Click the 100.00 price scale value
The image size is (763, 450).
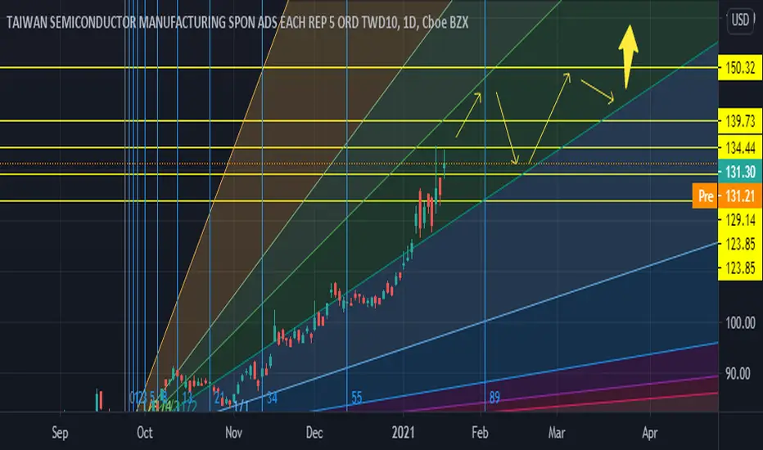pyautogui.click(x=740, y=322)
